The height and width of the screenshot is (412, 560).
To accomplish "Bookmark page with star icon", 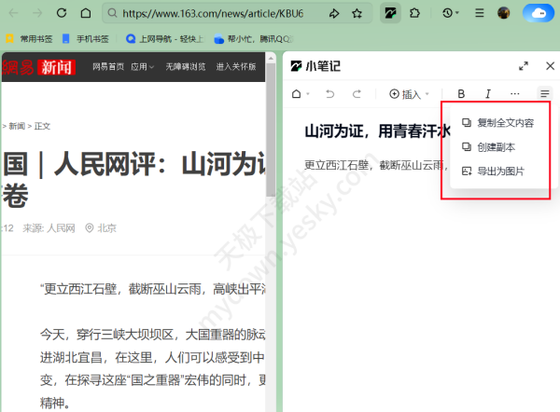I will pyautogui.click(x=357, y=14).
